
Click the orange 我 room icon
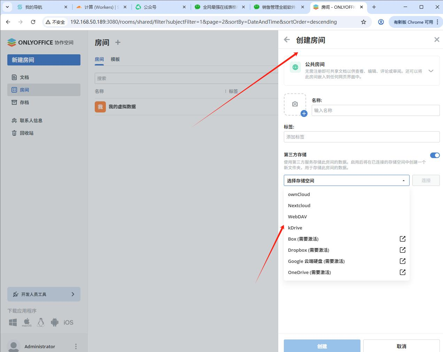[100, 107]
